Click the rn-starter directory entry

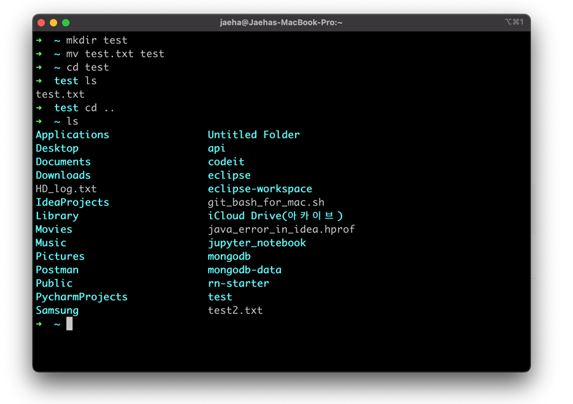[238, 283]
